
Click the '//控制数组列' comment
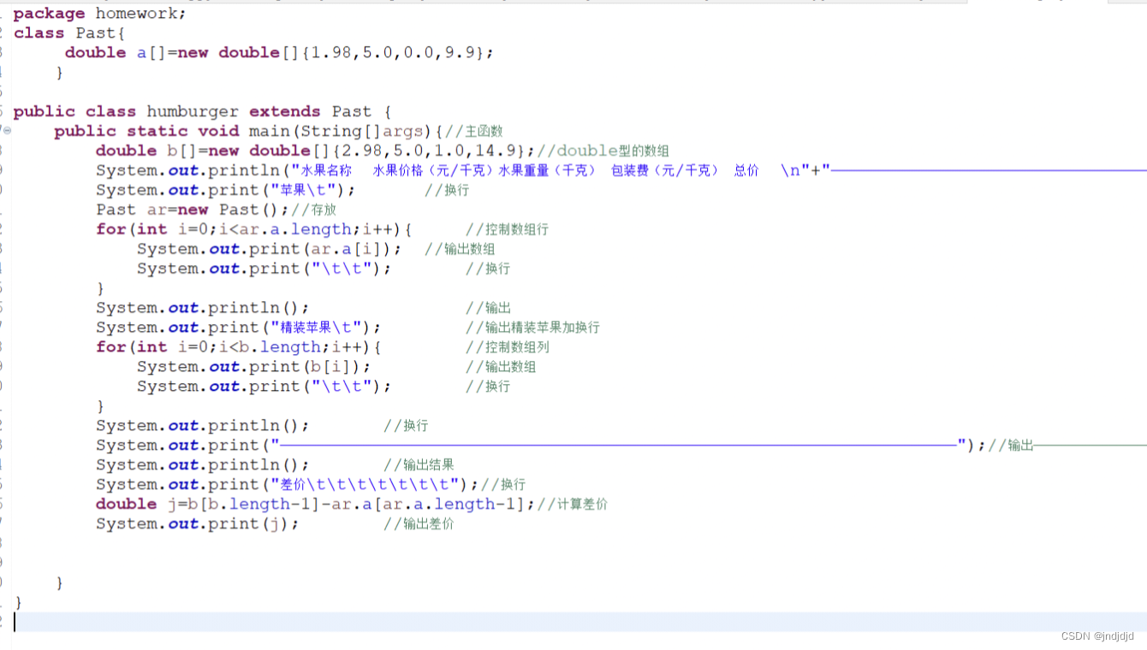coord(507,348)
